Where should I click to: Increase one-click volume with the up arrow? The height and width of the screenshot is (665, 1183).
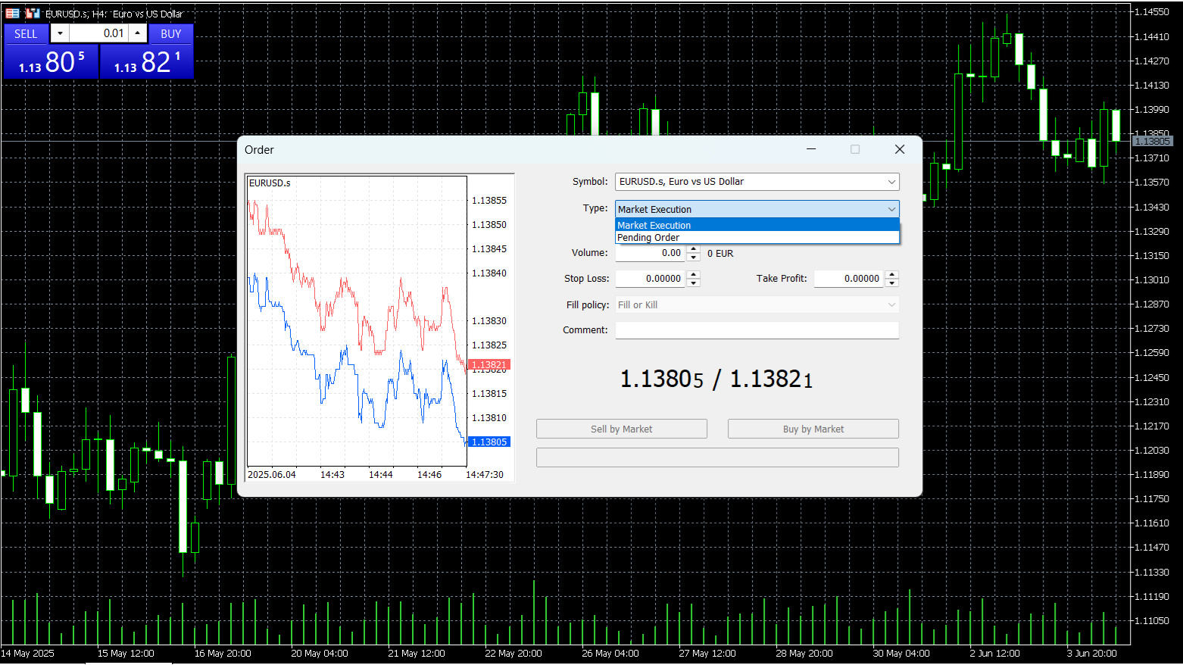[137, 33]
